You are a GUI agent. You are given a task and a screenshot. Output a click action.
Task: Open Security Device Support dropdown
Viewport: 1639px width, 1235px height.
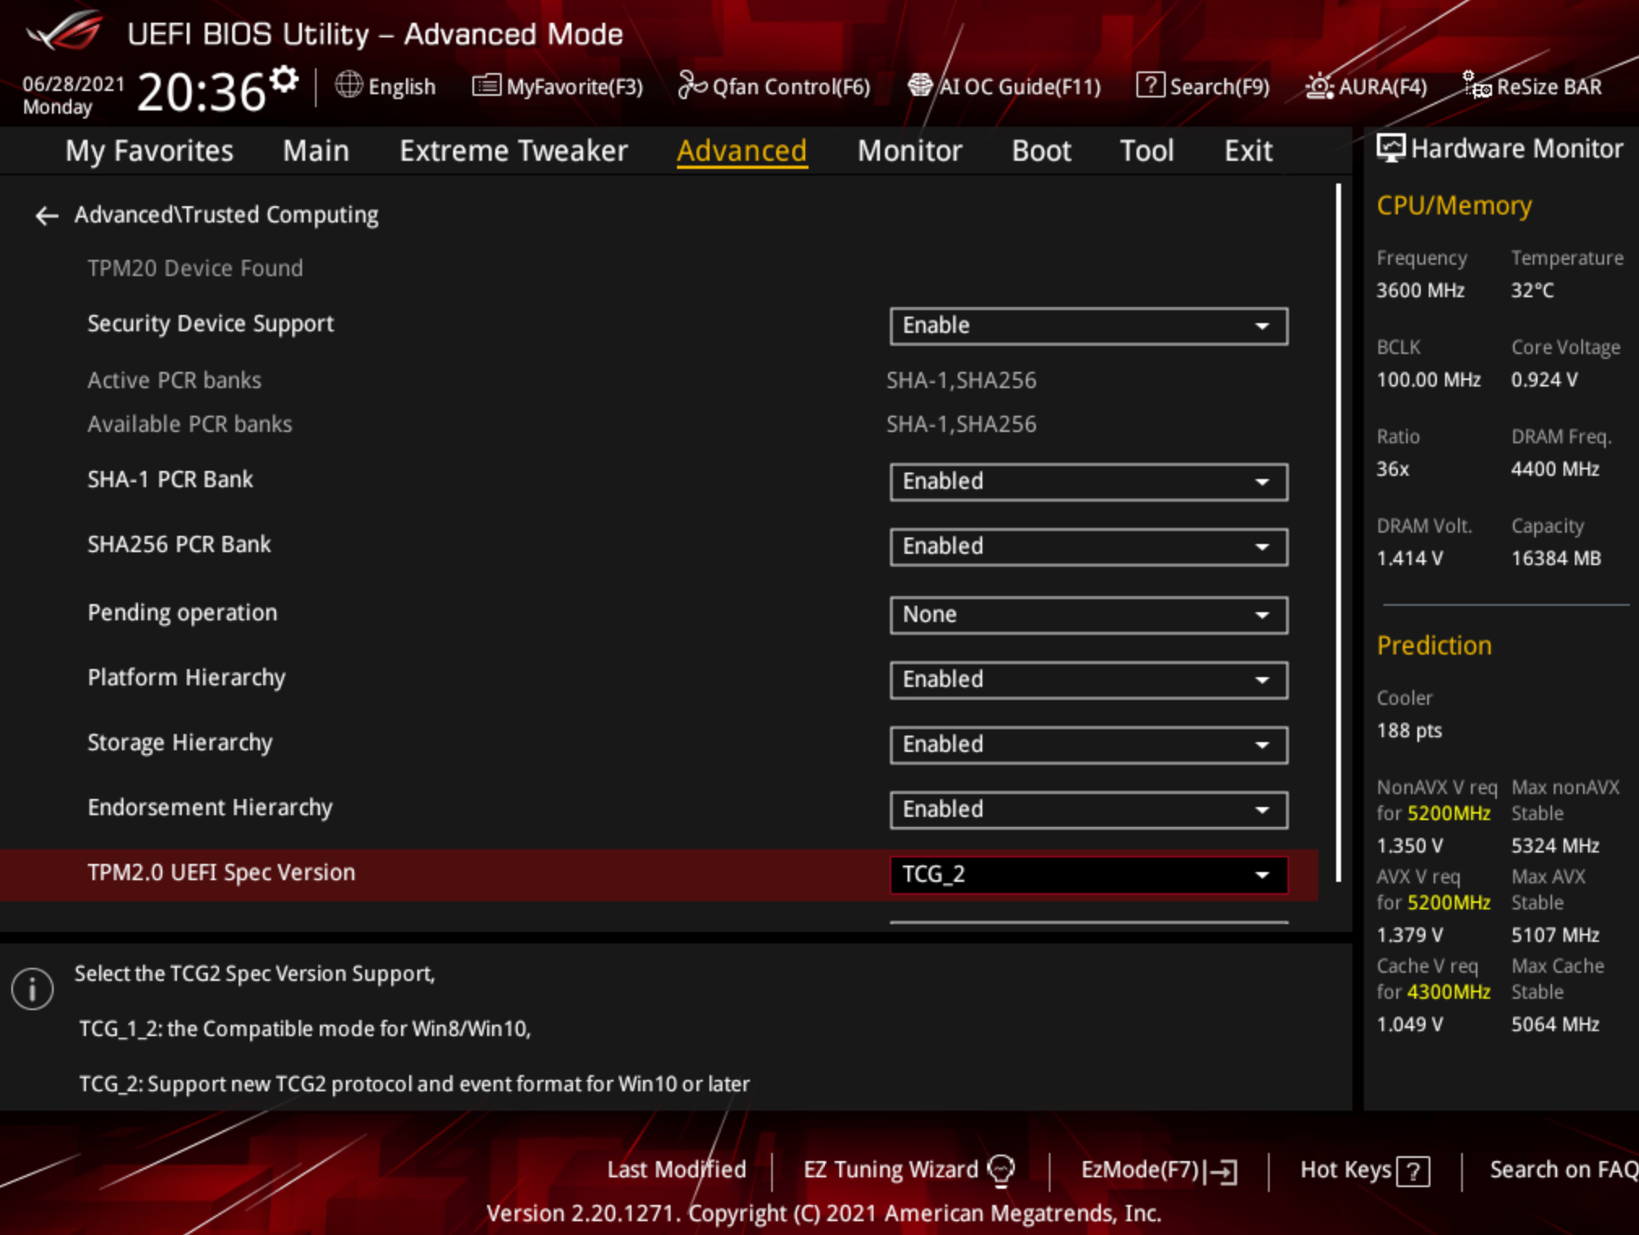(x=1089, y=326)
